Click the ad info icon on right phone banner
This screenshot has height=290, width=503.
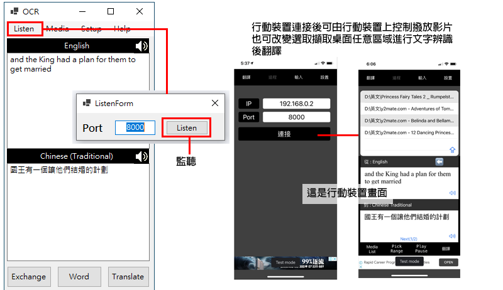360,262
